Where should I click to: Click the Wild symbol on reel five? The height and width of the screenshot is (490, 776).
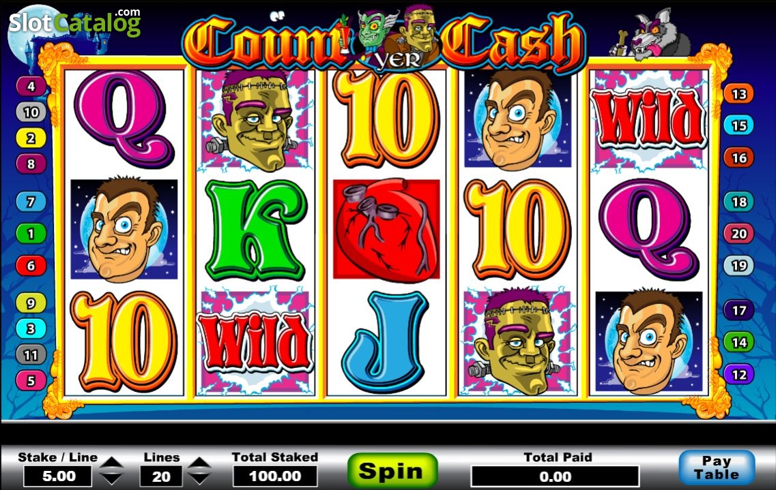tap(649, 120)
